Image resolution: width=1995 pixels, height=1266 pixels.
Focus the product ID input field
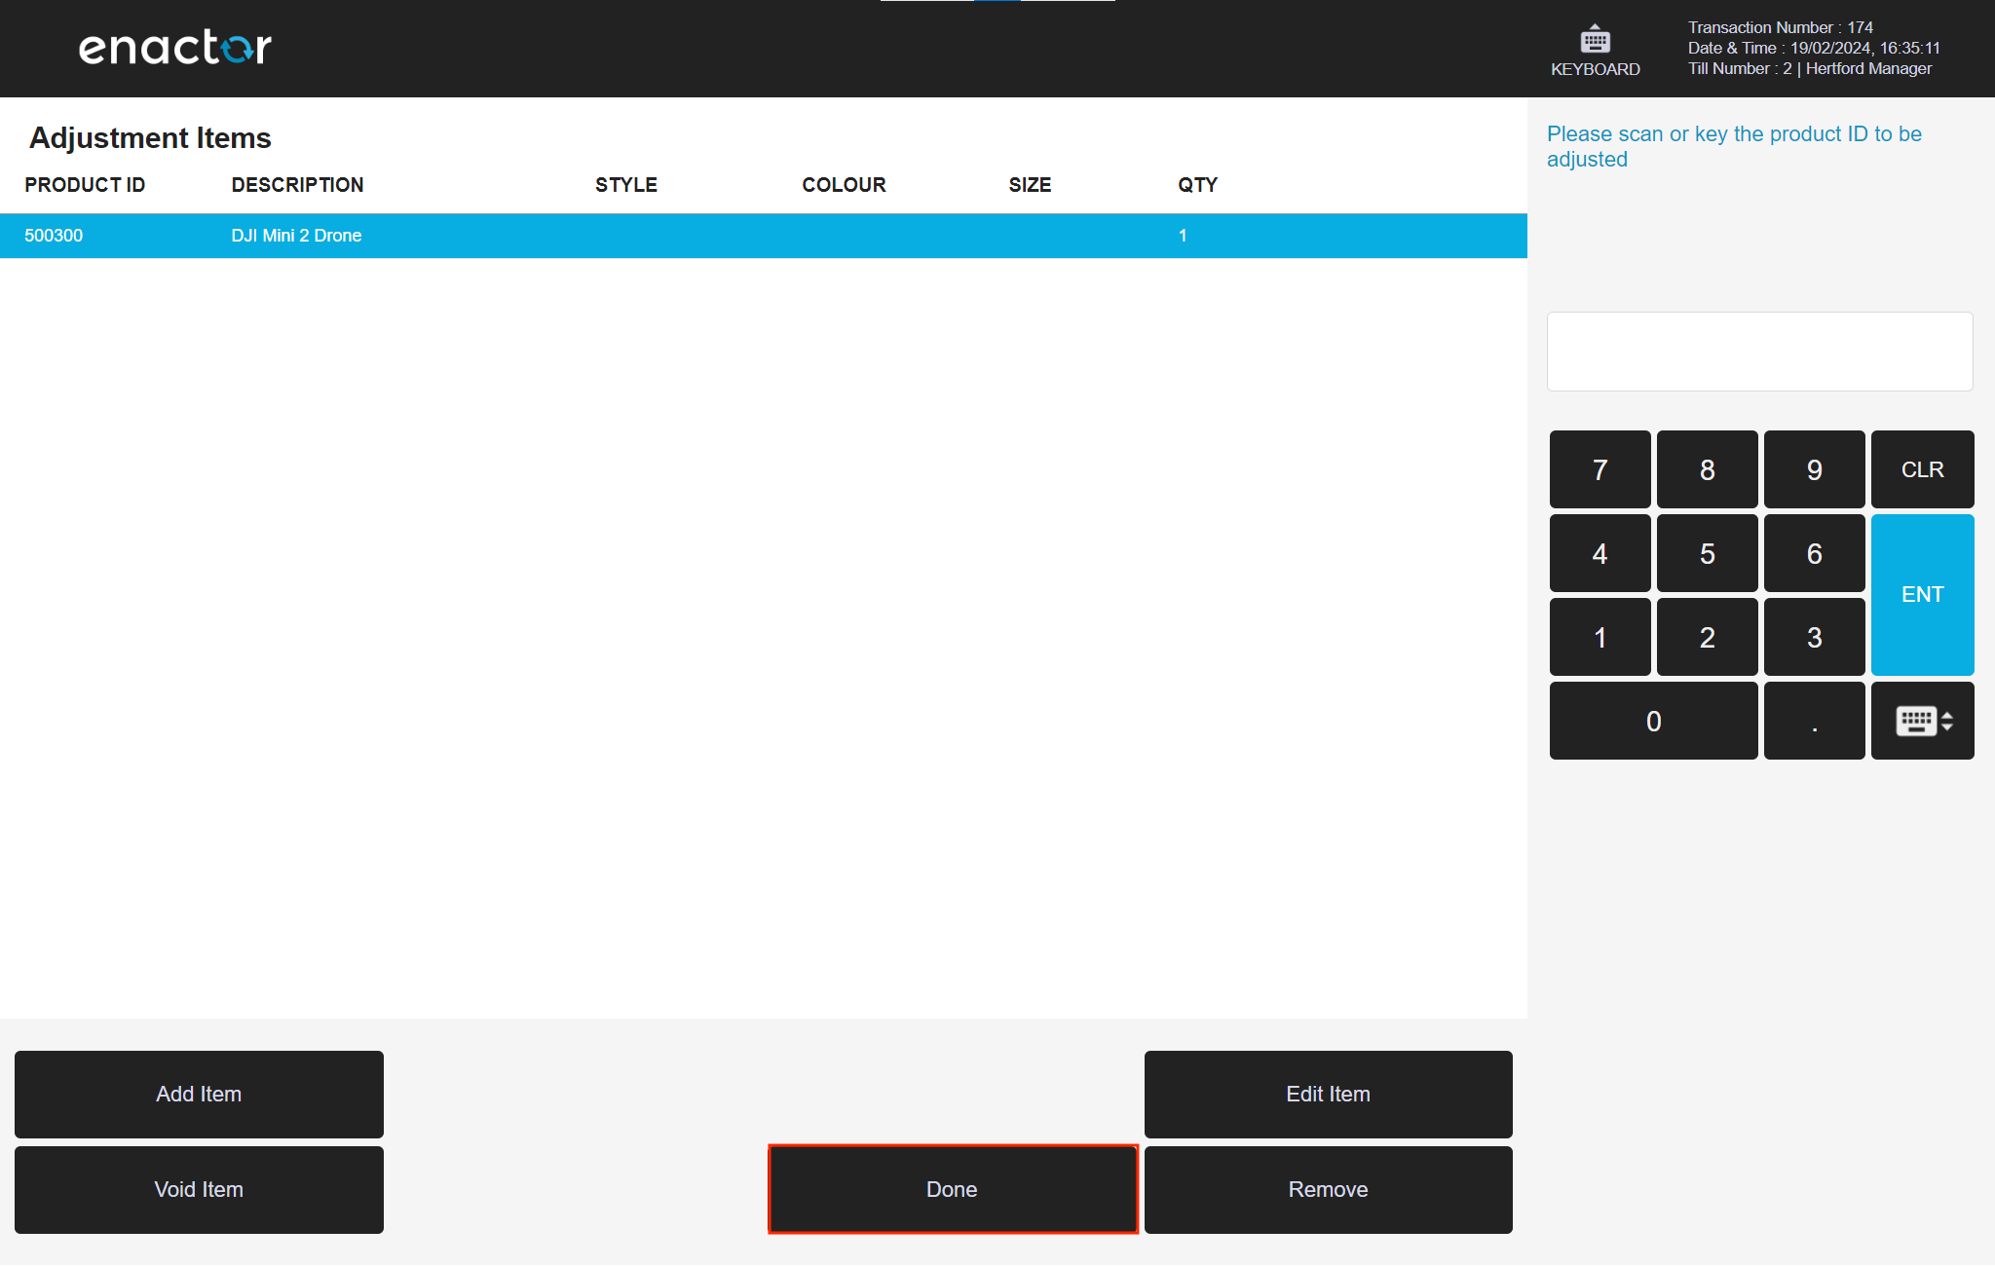click(x=1759, y=352)
